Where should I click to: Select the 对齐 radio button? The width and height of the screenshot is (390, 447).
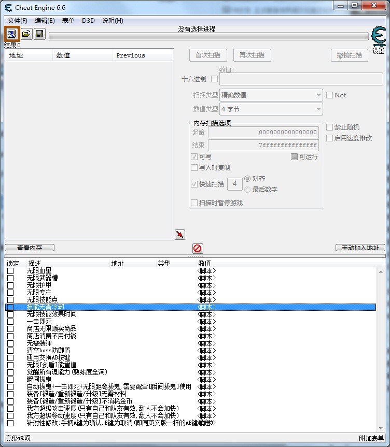pos(247,179)
